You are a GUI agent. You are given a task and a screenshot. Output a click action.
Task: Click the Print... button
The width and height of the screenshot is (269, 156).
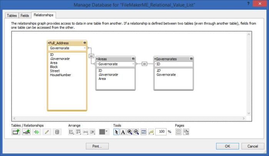pos(97,146)
